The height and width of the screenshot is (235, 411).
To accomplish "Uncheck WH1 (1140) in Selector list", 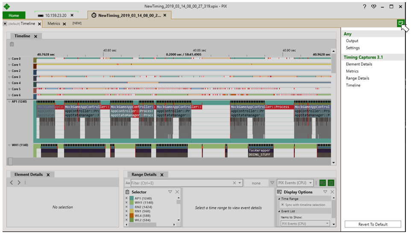I will pos(126,203).
